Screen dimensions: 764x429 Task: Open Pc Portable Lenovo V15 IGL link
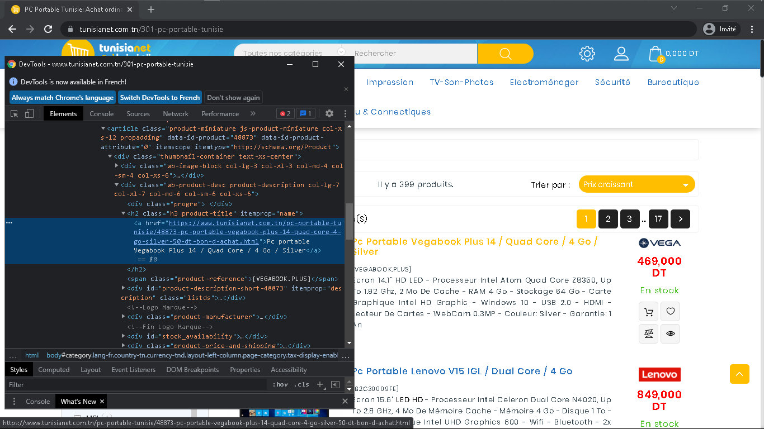(x=462, y=371)
